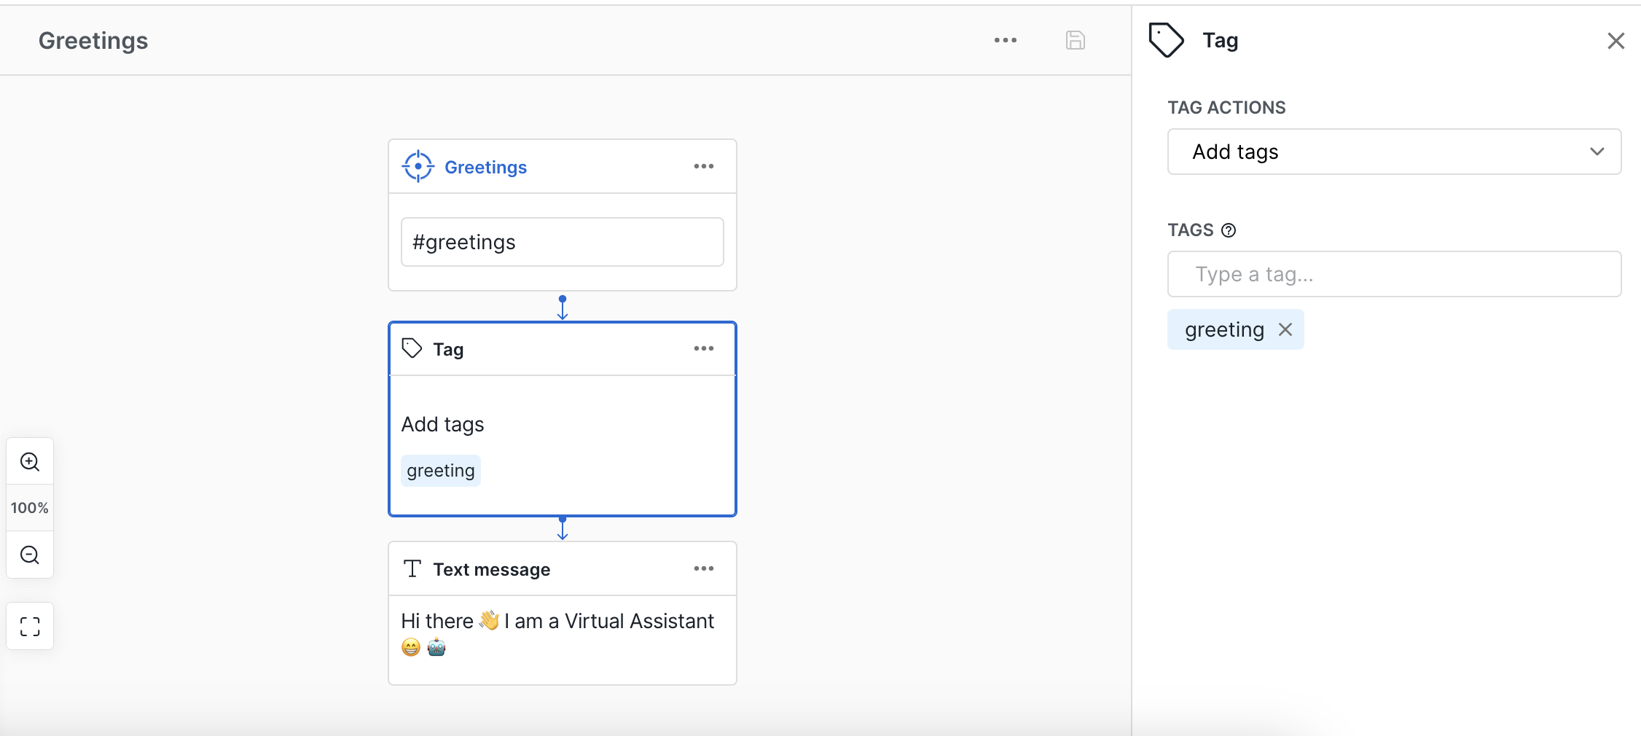Viewport: 1641px width, 736px height.
Task: Open Tag node three-dot menu
Action: click(703, 348)
